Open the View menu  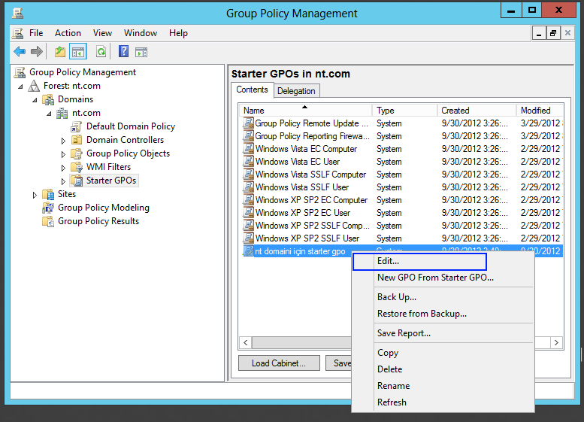click(102, 33)
